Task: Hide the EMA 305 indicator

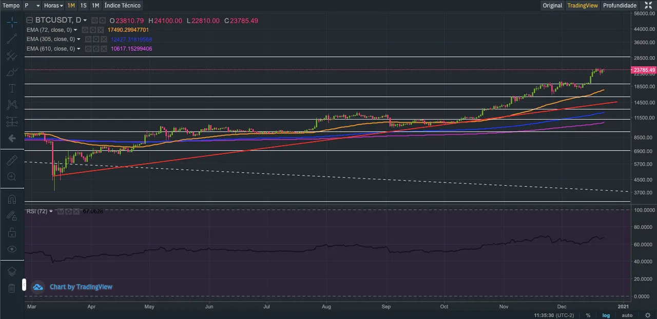Action: coord(88,39)
